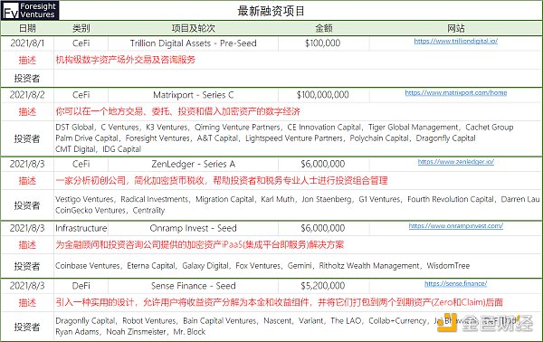This screenshot has width=543, height=342.
Task: Open the matrixport.com/home link
Action: (456, 93)
